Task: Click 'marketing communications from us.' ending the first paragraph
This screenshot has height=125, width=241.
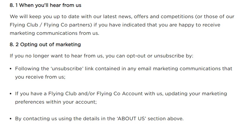Action: (55, 33)
